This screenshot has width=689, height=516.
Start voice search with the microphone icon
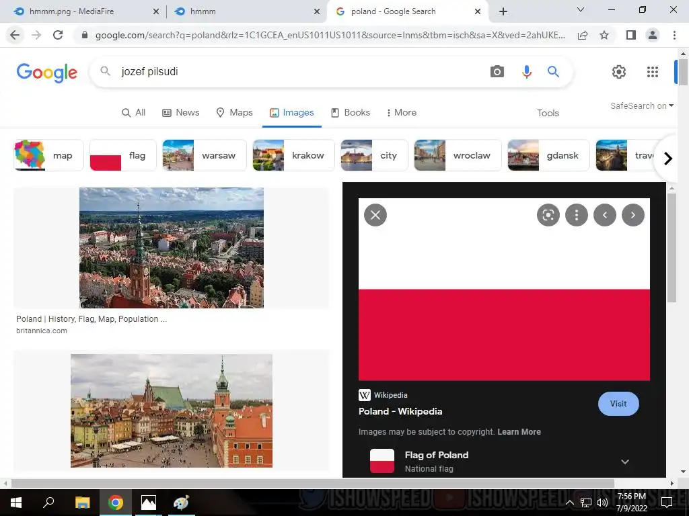(526, 71)
